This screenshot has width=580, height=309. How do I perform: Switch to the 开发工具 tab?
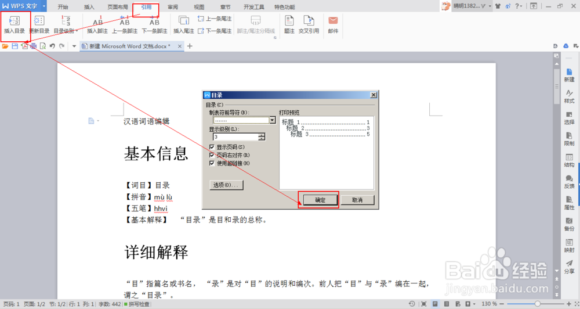[x=254, y=6]
